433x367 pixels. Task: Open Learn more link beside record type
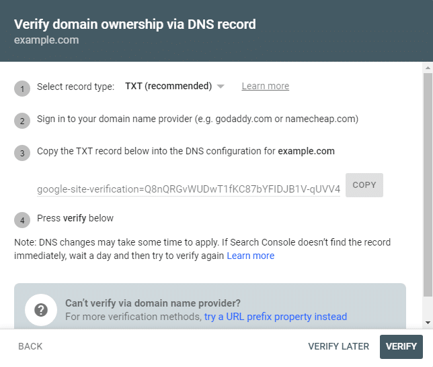point(266,87)
